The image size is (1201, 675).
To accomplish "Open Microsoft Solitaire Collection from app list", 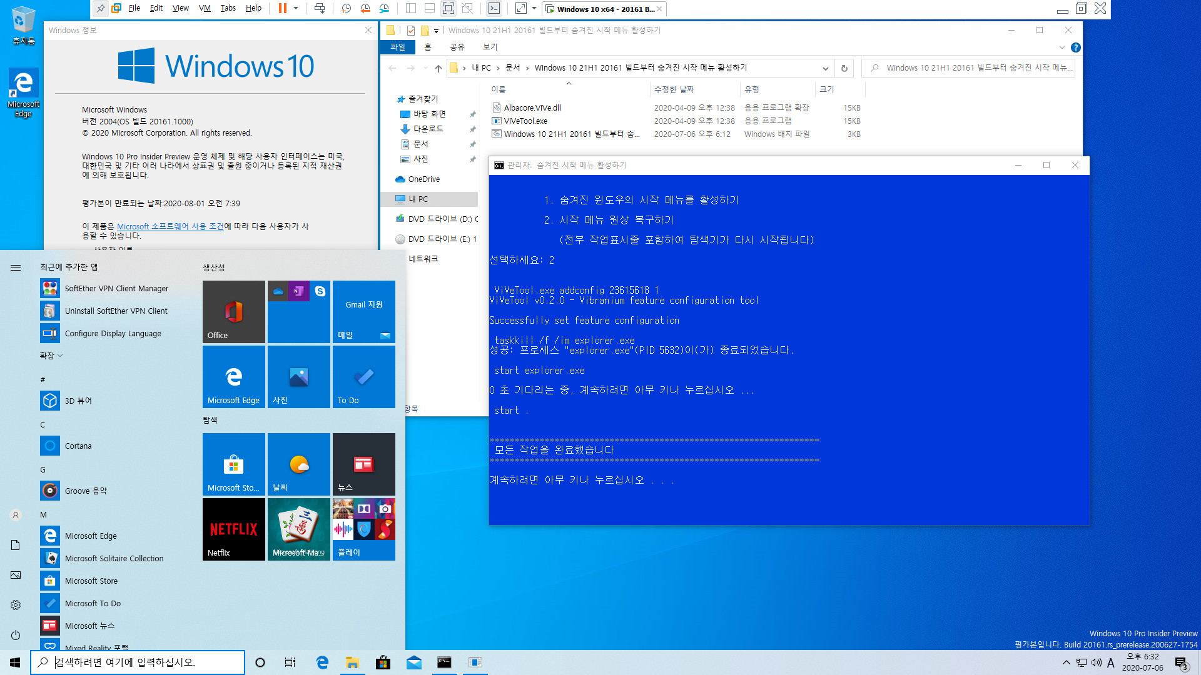I will (114, 559).
